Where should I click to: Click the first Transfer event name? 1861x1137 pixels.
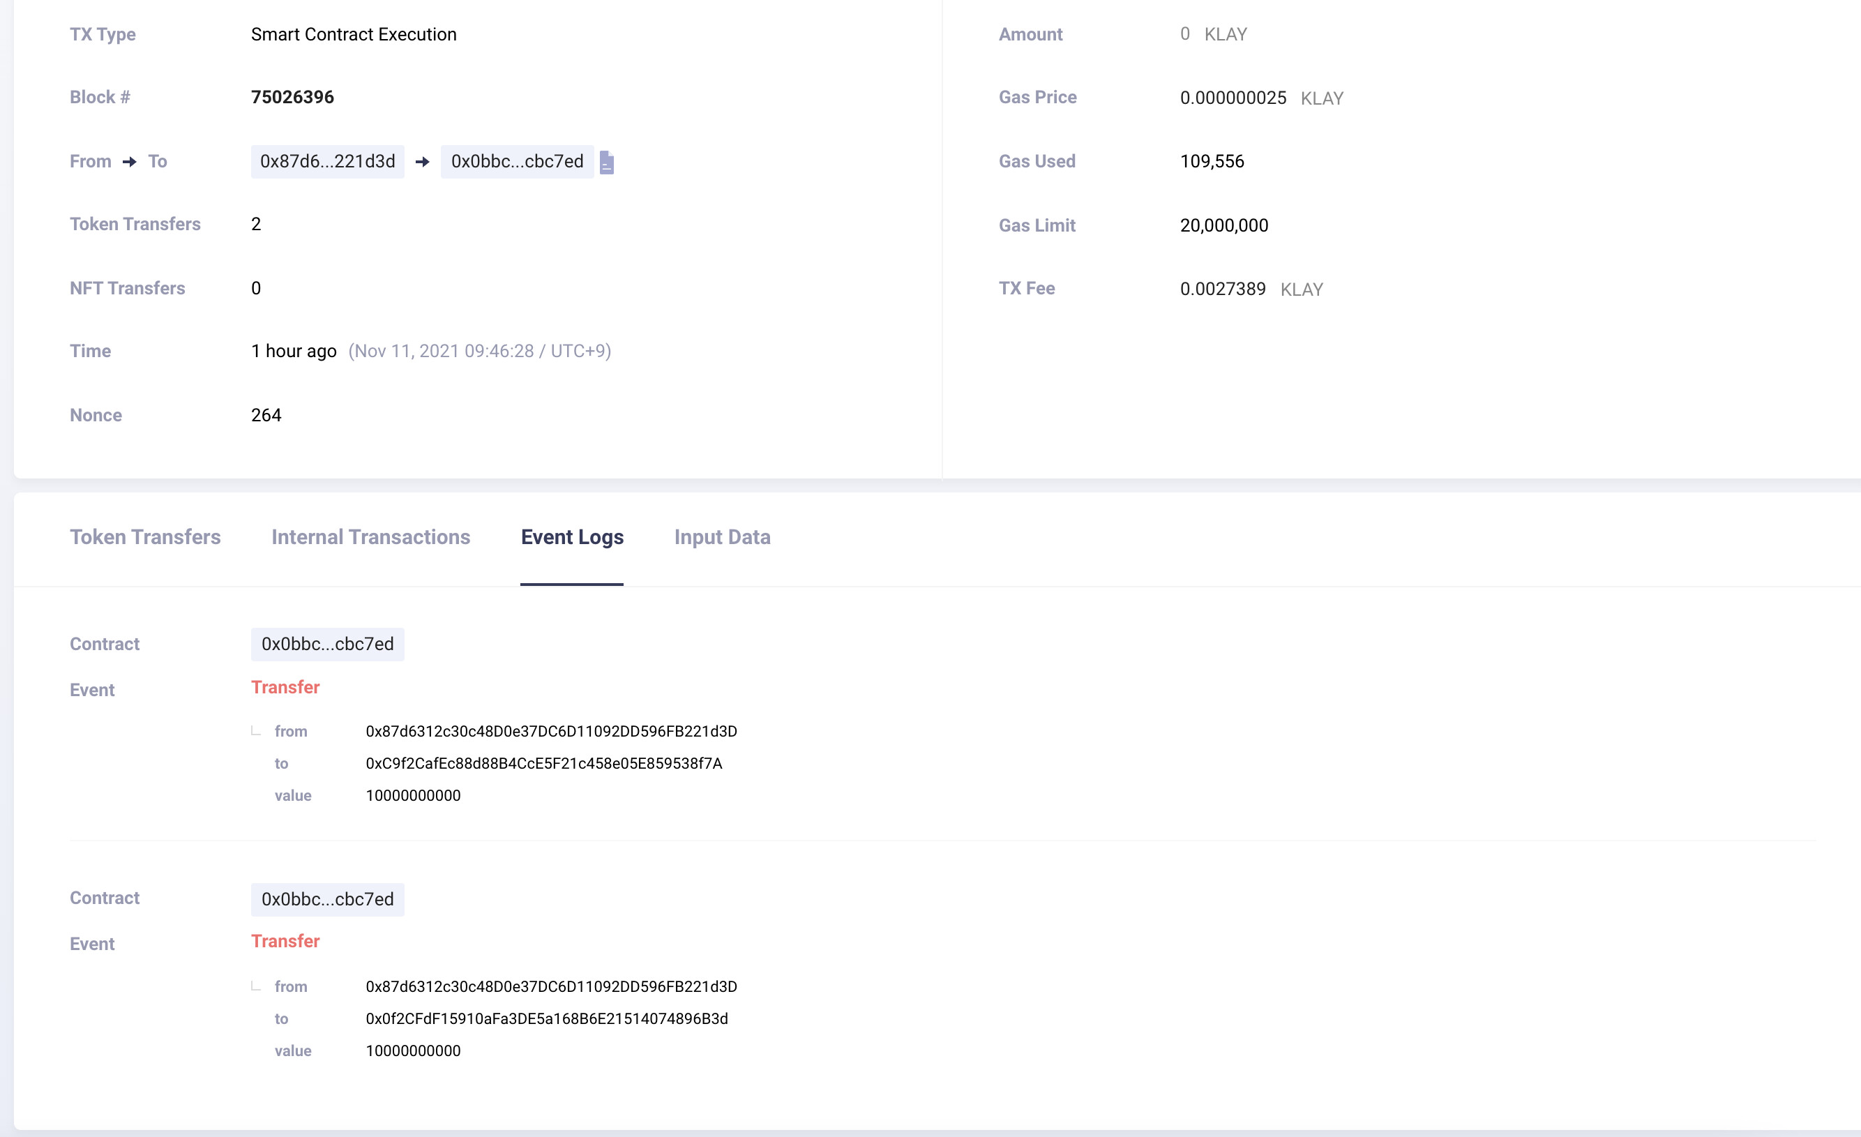pyautogui.click(x=285, y=686)
